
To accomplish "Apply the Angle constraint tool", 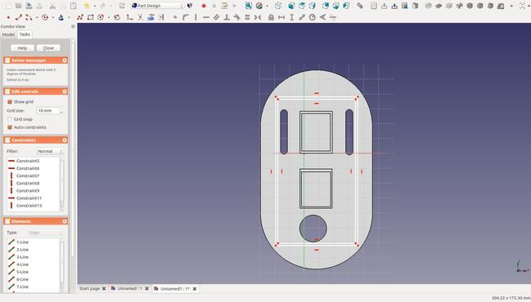I will point(322,17).
